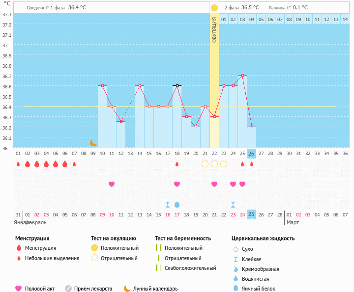Click the Половой акт legend heart icon
Viewport: 354px width, 292px height.
[19, 289]
